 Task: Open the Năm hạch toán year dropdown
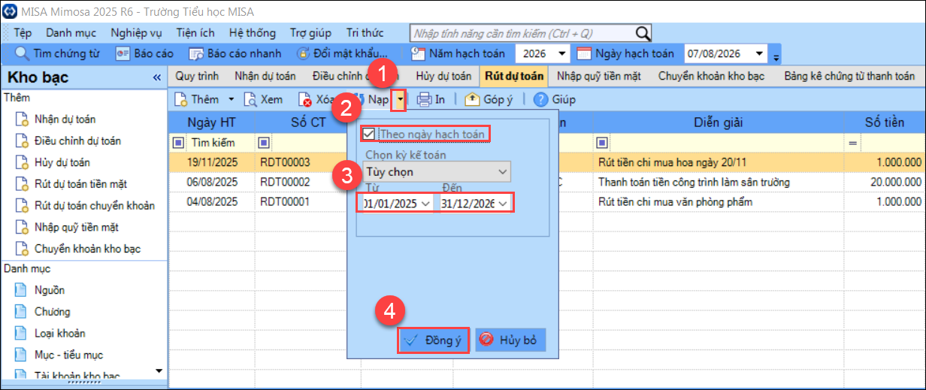[562, 53]
